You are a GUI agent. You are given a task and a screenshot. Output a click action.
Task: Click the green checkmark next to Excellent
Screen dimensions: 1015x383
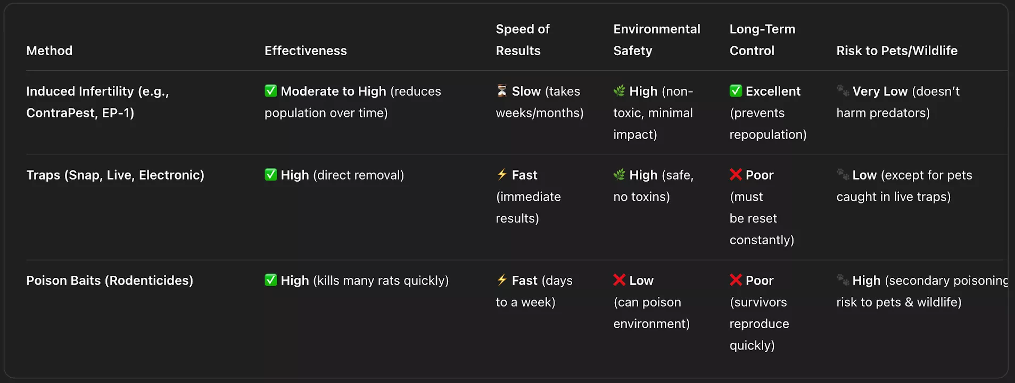click(736, 91)
